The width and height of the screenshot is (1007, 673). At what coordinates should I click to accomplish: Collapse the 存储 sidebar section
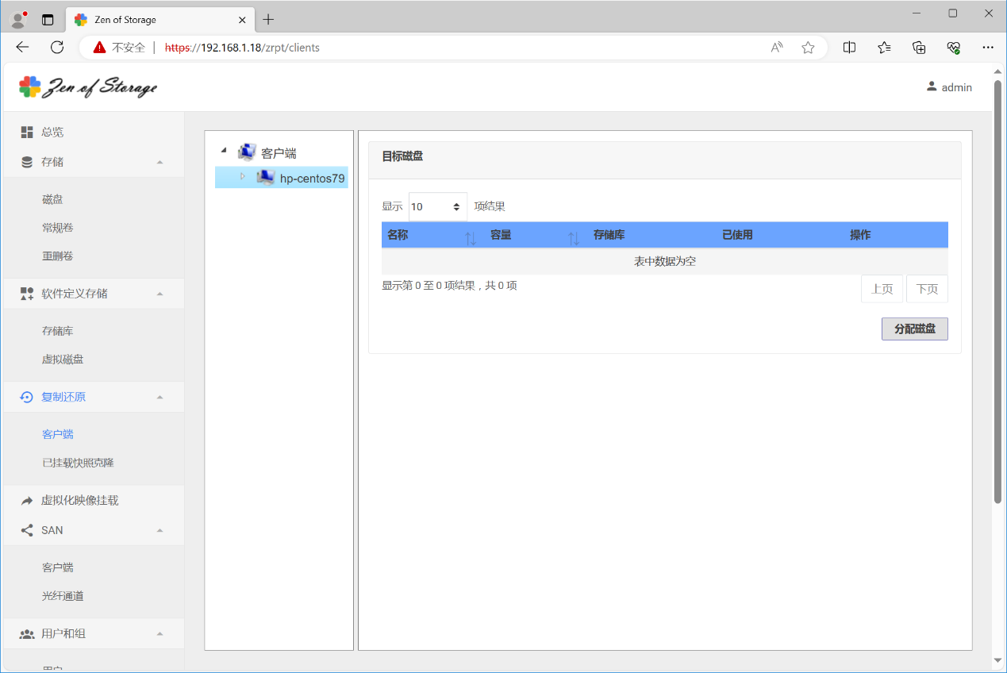coord(160,162)
